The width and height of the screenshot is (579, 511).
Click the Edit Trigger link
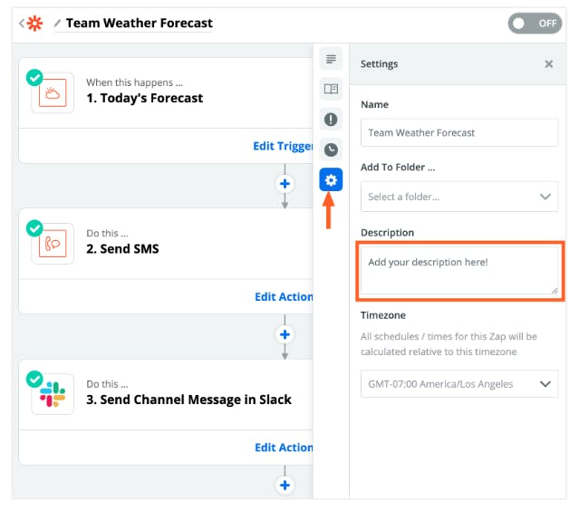[283, 146]
